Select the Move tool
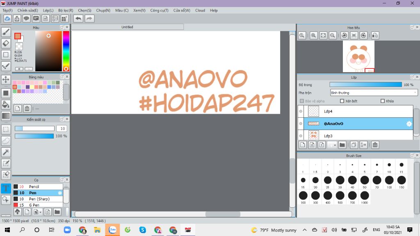 6,79
